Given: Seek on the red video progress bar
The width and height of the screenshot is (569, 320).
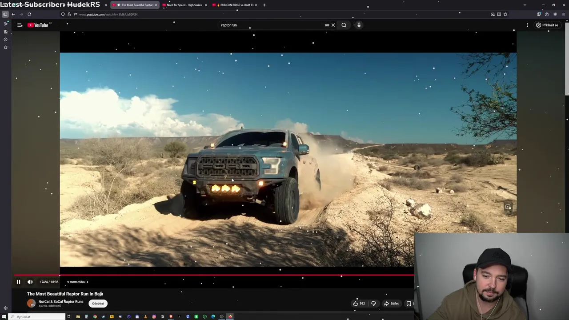Looking at the screenshot, I should 213,275.
